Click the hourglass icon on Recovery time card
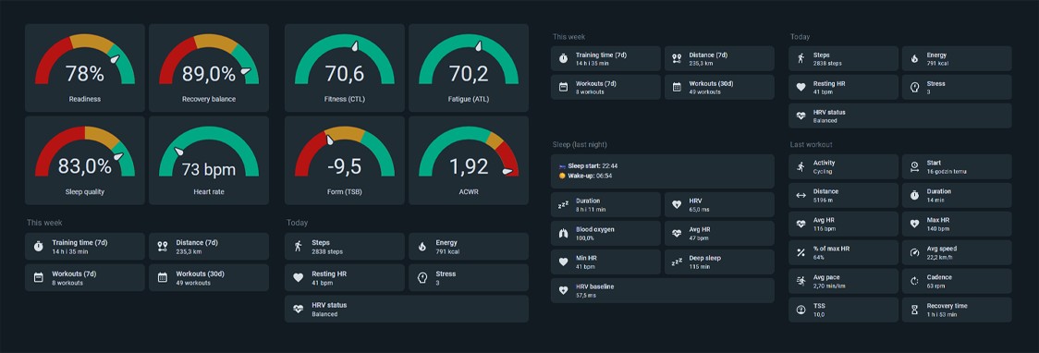 (914, 310)
